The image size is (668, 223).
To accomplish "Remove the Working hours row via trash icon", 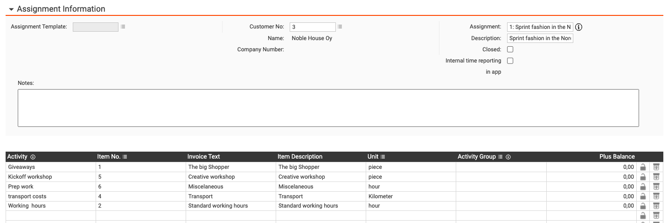I will click(x=656, y=206).
